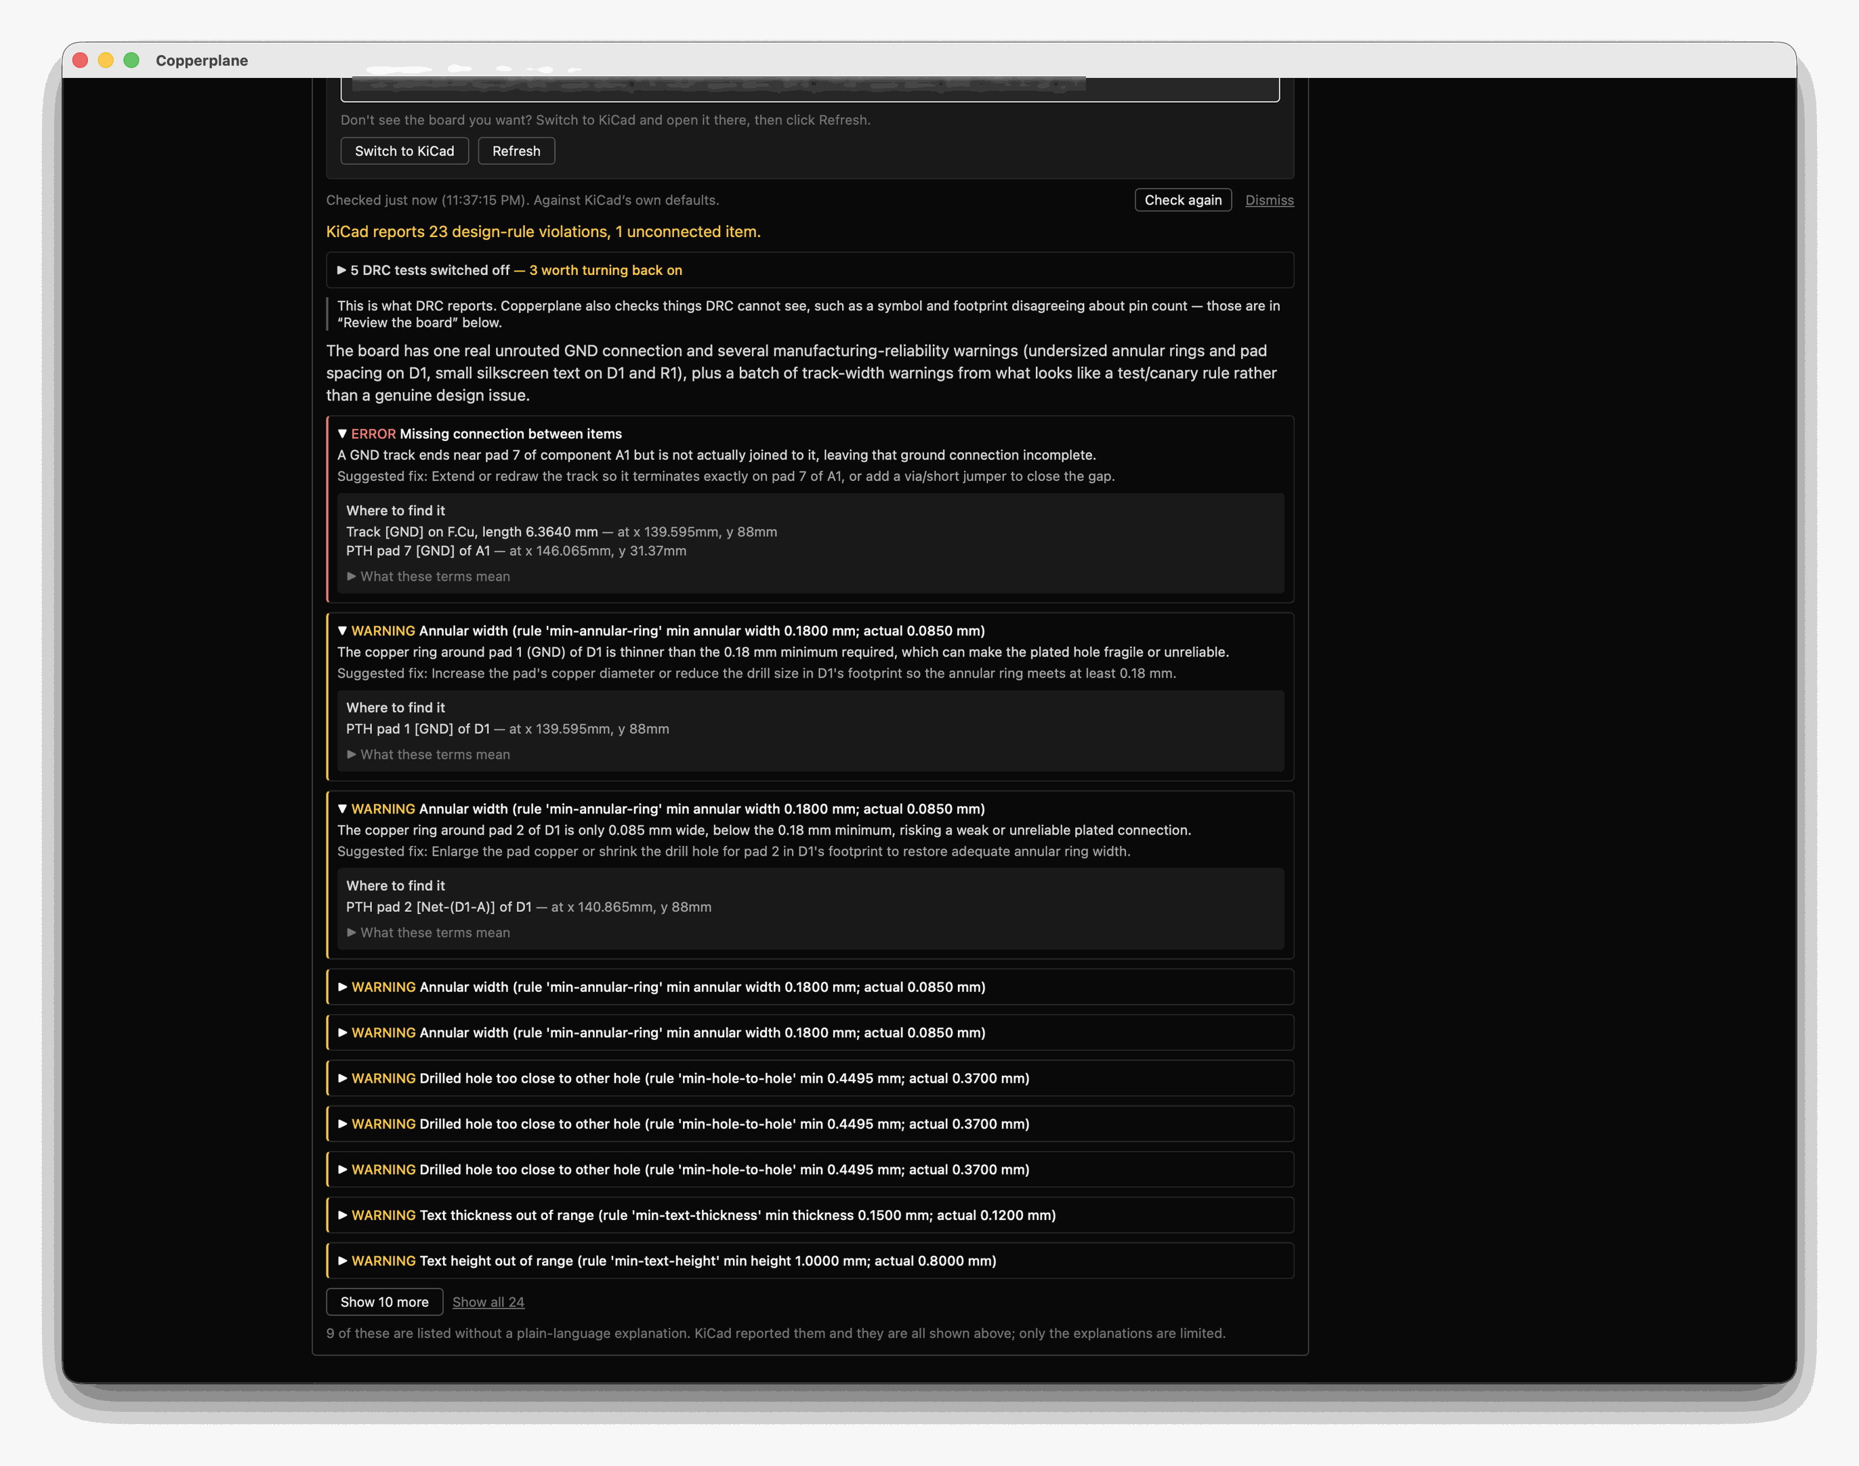Click the suggested fix 'Enlarge the pad copper'
The height and width of the screenshot is (1466, 1859).
pyautogui.click(x=734, y=852)
